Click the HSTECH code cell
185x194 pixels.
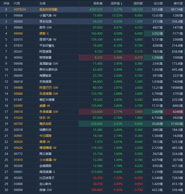(x=20, y=10)
